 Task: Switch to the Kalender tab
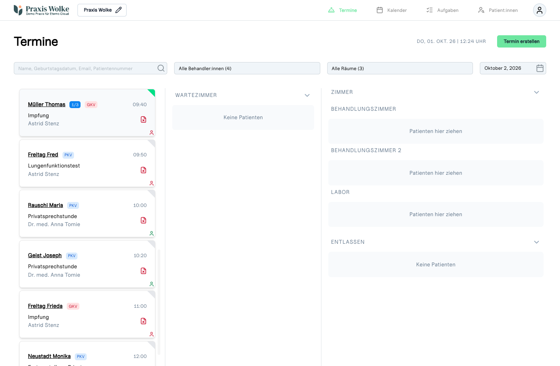click(x=392, y=10)
